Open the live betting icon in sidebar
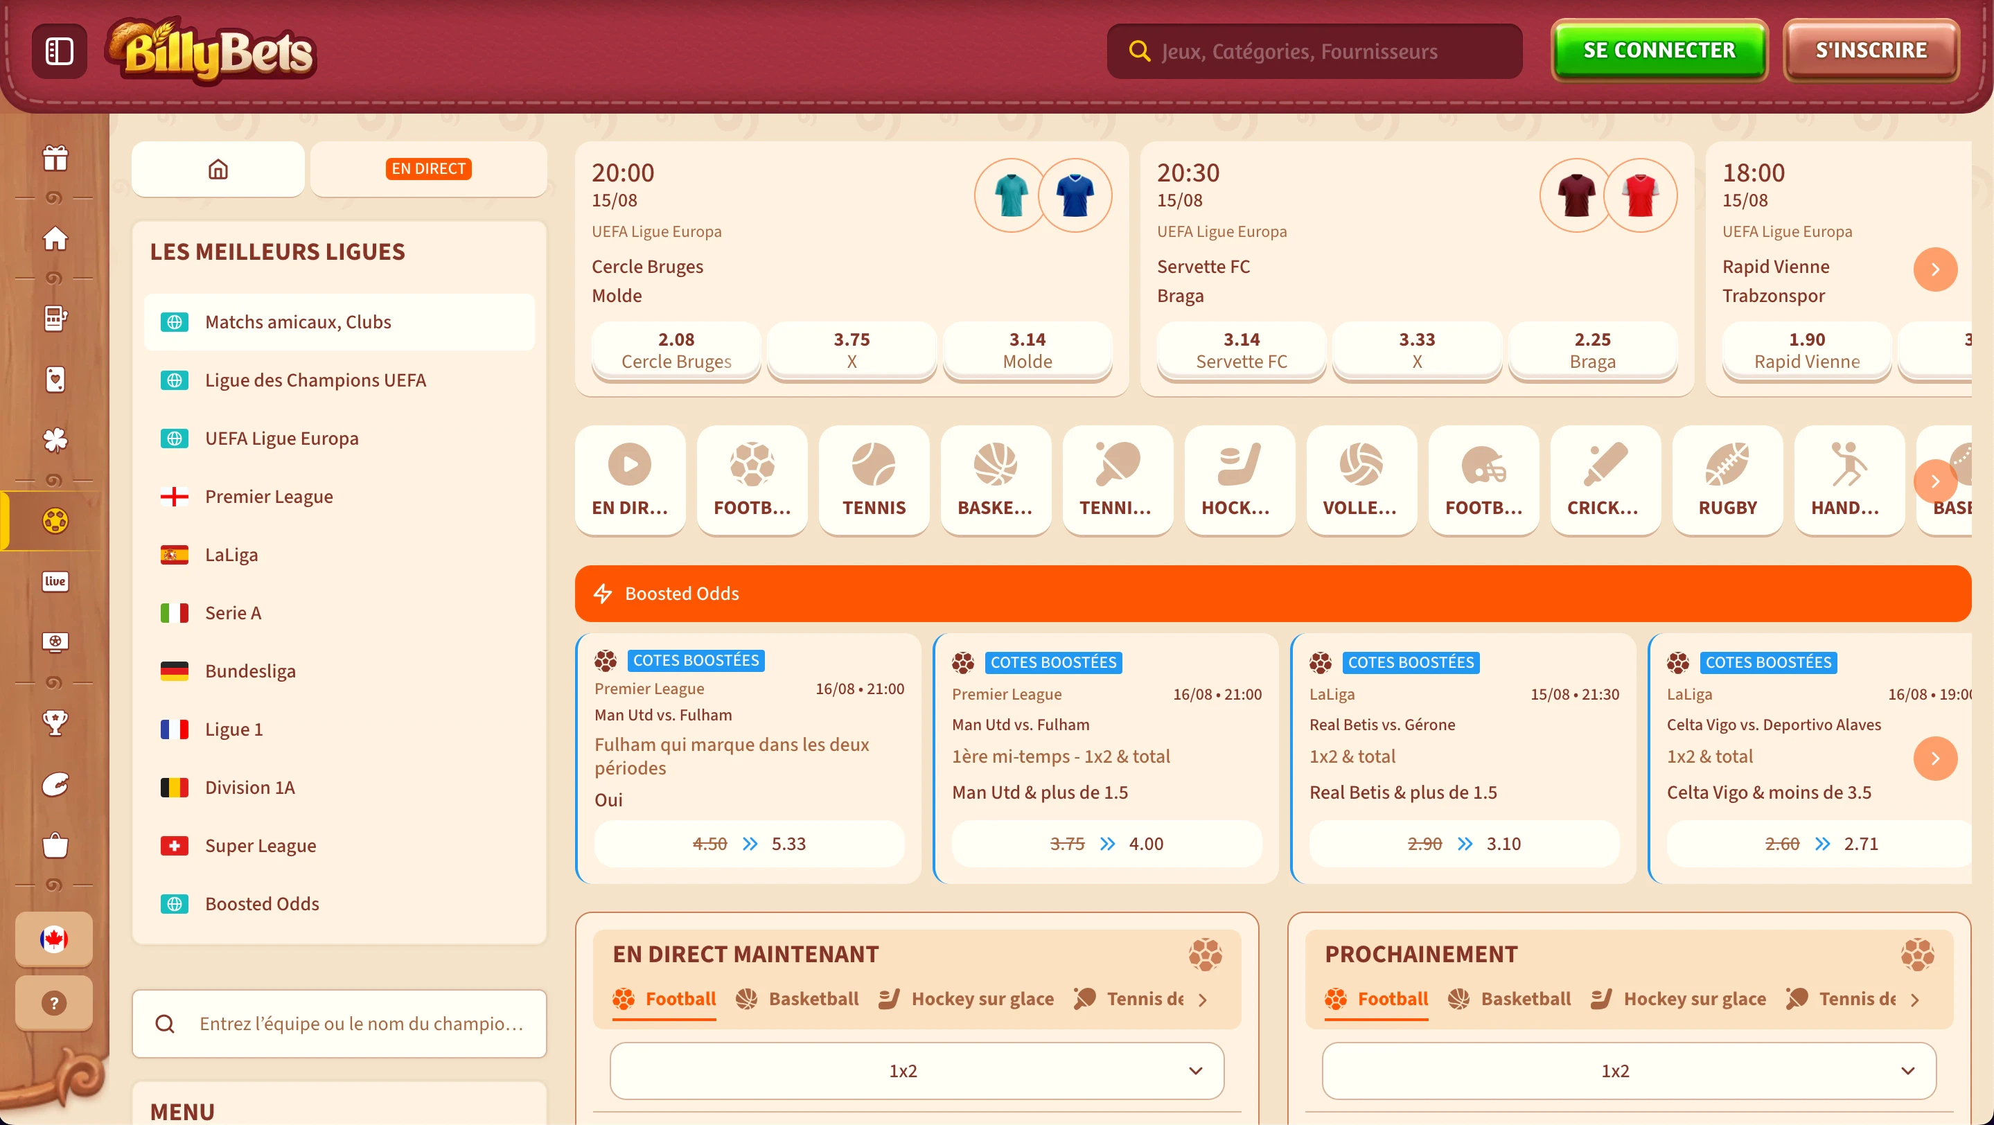This screenshot has width=1994, height=1125. tap(55, 581)
